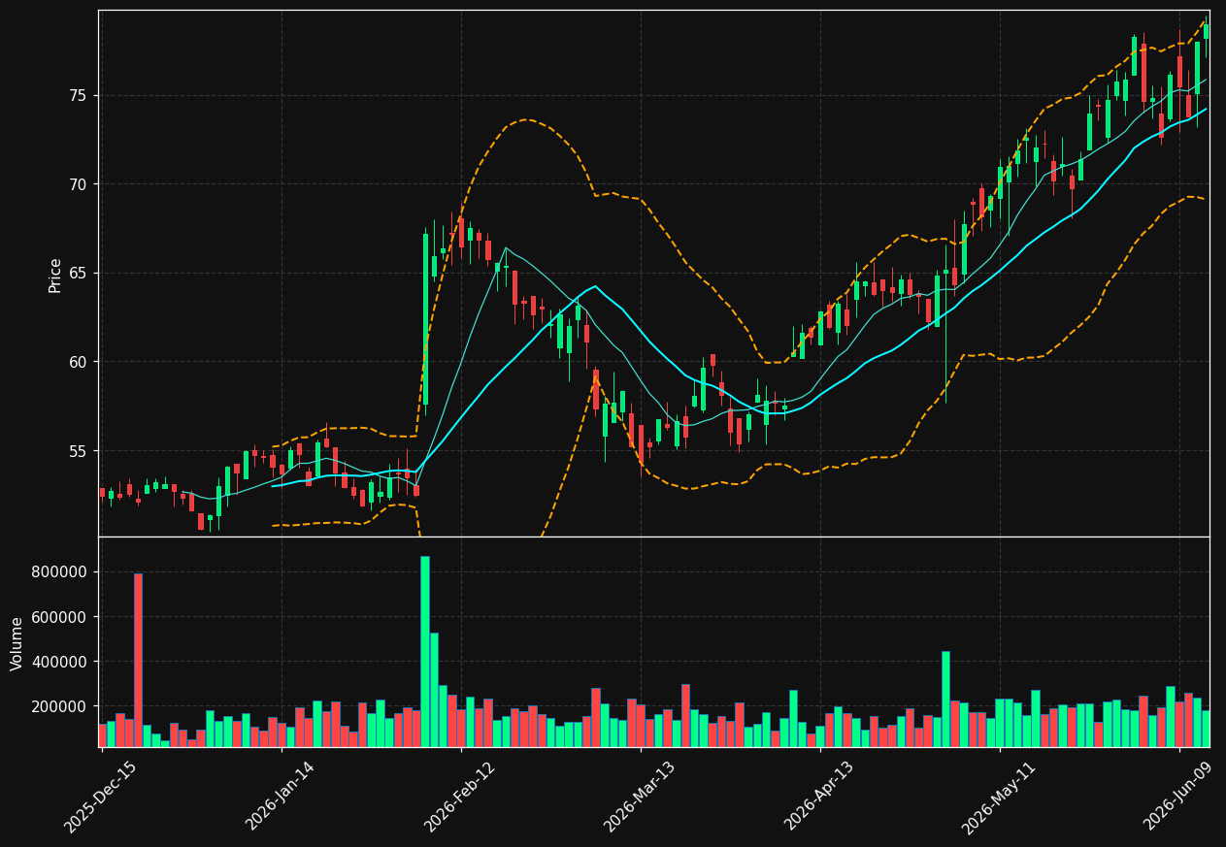Click the 600000 volume axis label

point(60,617)
